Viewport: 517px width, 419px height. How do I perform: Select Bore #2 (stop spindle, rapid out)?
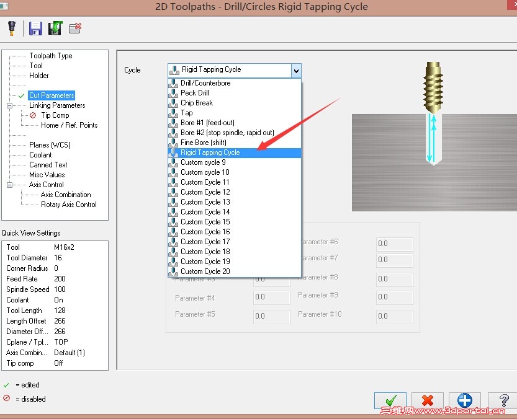pos(235,133)
